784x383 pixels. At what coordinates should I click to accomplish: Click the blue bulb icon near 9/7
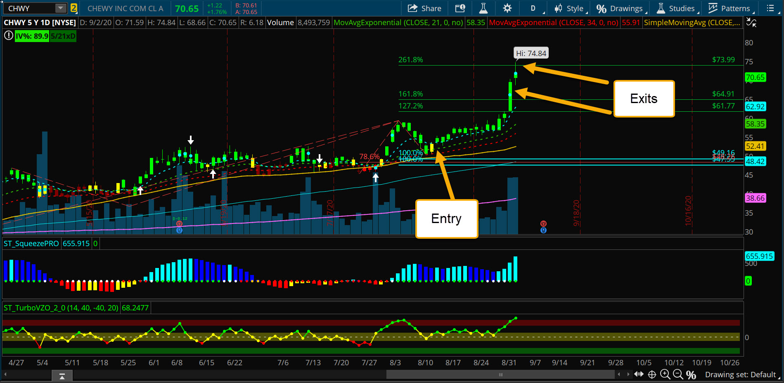tap(544, 230)
